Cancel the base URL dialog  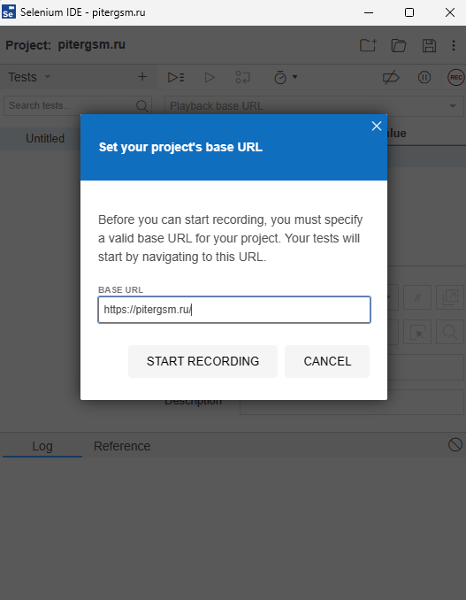pos(327,361)
